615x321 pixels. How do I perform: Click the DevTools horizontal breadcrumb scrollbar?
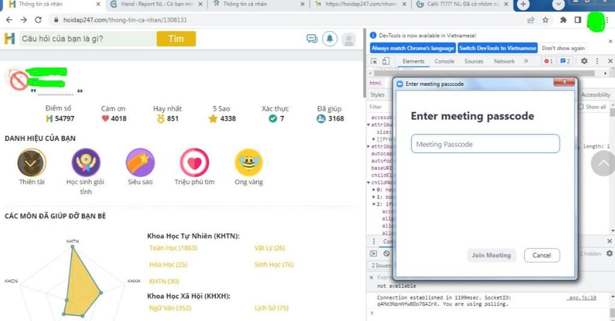click(x=485, y=73)
